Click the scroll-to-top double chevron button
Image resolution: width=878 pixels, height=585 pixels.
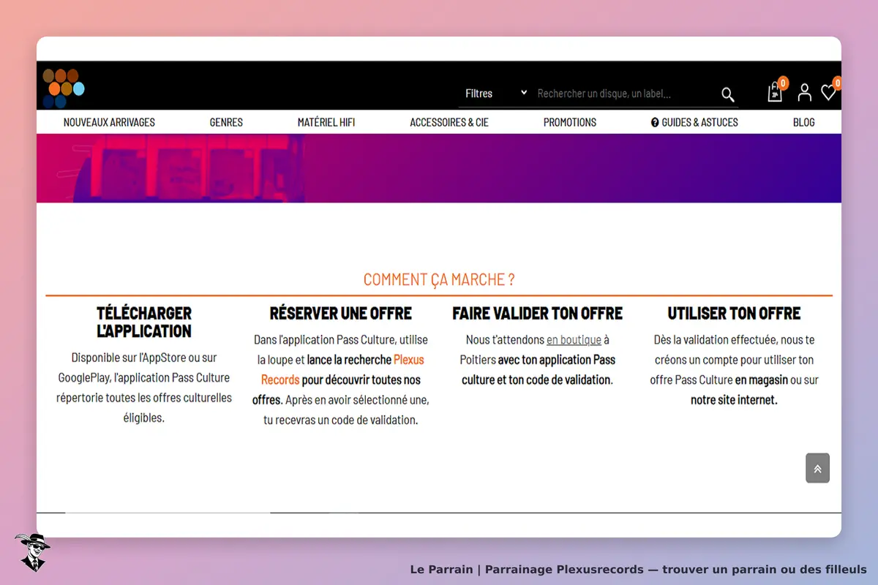coord(817,468)
